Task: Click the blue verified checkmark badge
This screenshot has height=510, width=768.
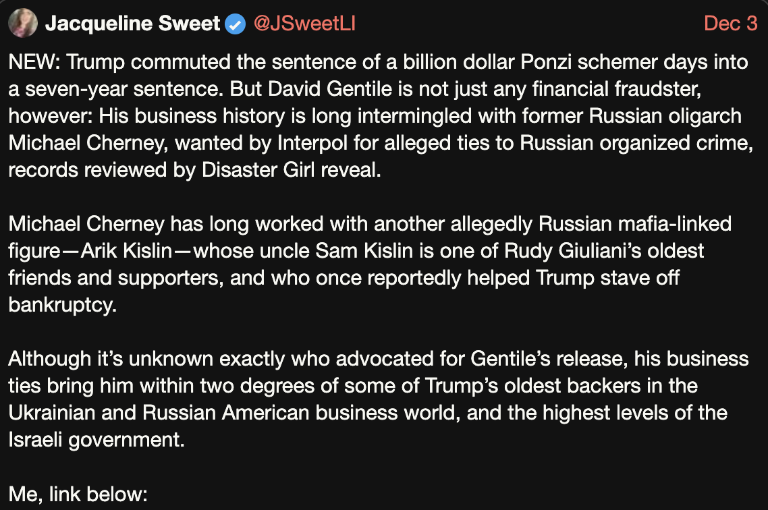Action: pyautogui.click(x=236, y=24)
